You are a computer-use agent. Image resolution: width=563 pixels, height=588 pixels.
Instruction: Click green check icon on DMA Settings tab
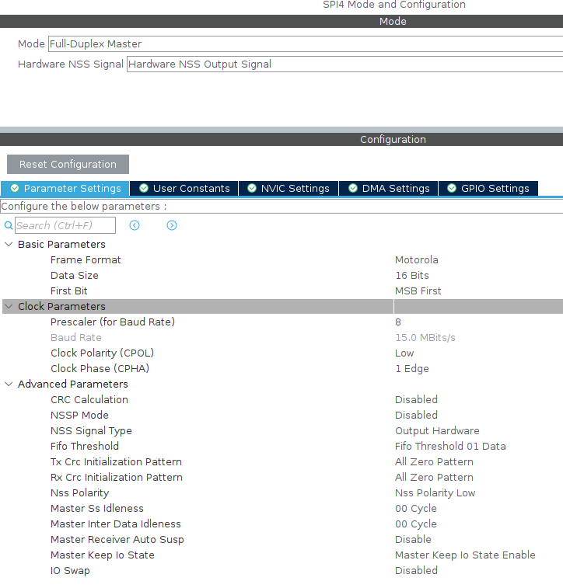[353, 188]
